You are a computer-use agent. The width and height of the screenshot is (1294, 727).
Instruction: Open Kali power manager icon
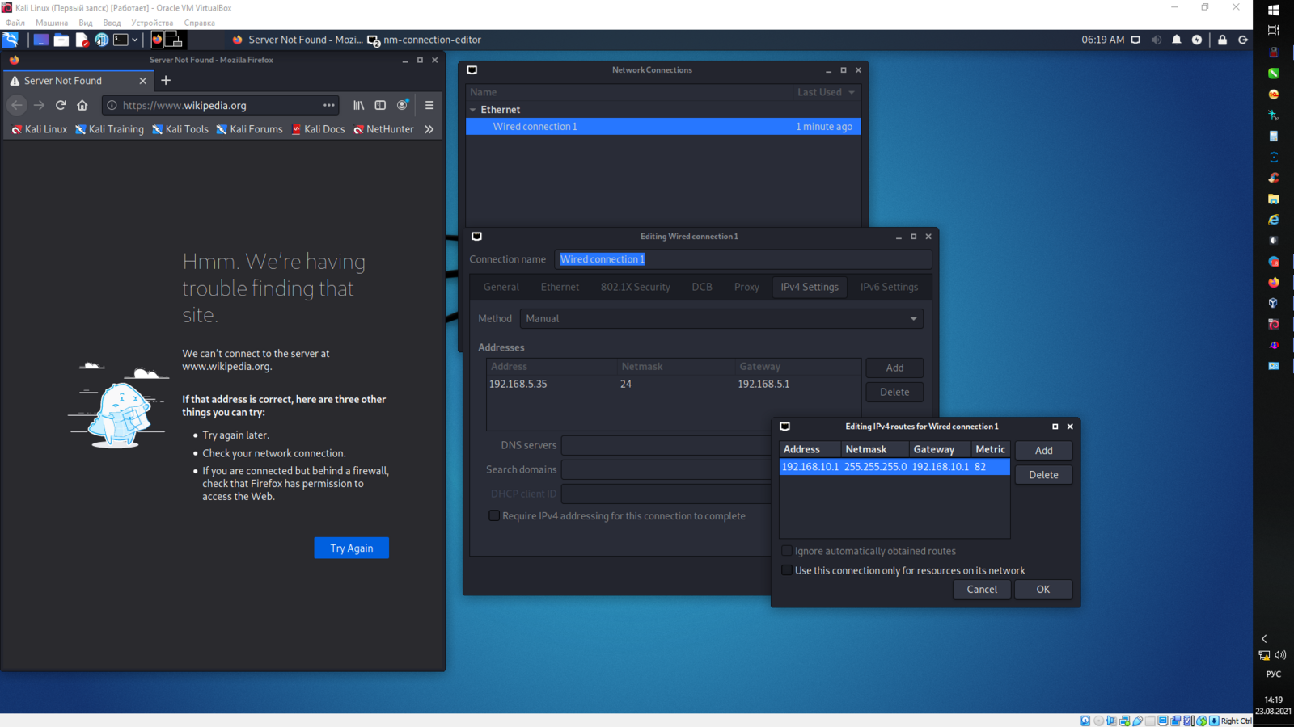(1197, 40)
